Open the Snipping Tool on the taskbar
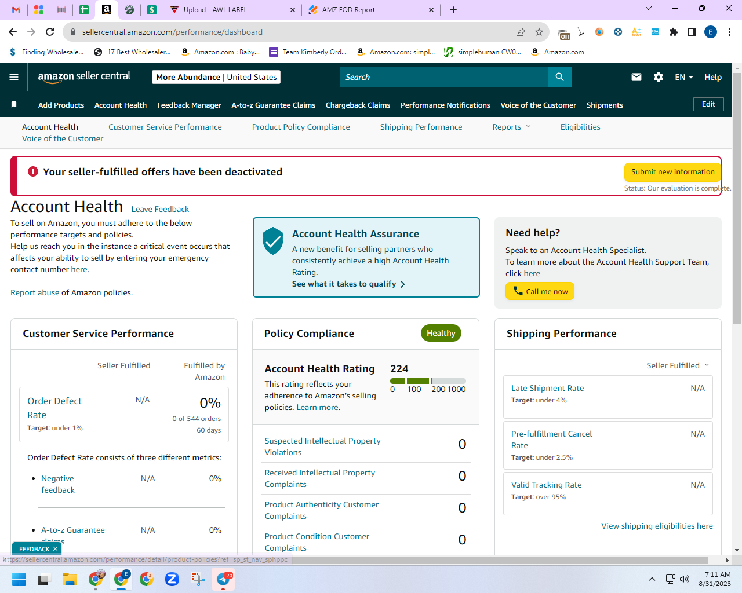This screenshot has width=742, height=593. point(198,579)
